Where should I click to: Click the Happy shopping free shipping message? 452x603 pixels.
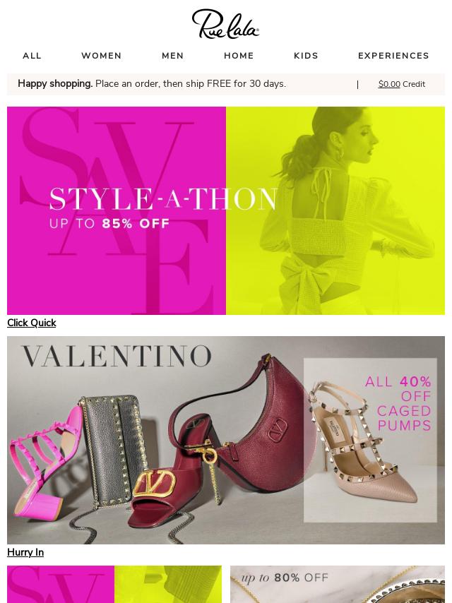(x=152, y=84)
